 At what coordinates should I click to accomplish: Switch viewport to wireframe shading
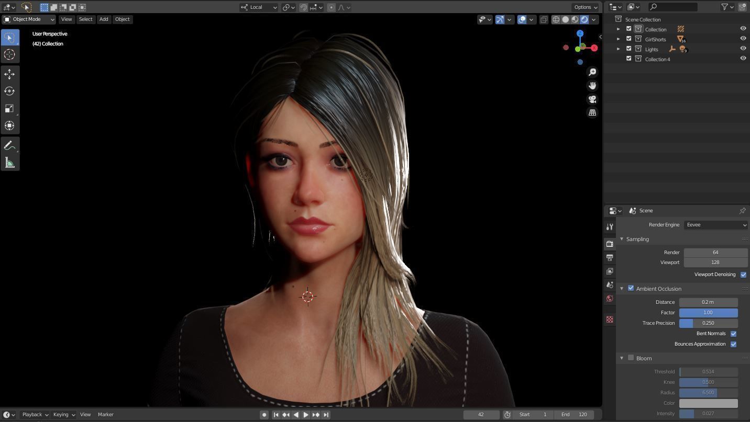click(x=556, y=19)
